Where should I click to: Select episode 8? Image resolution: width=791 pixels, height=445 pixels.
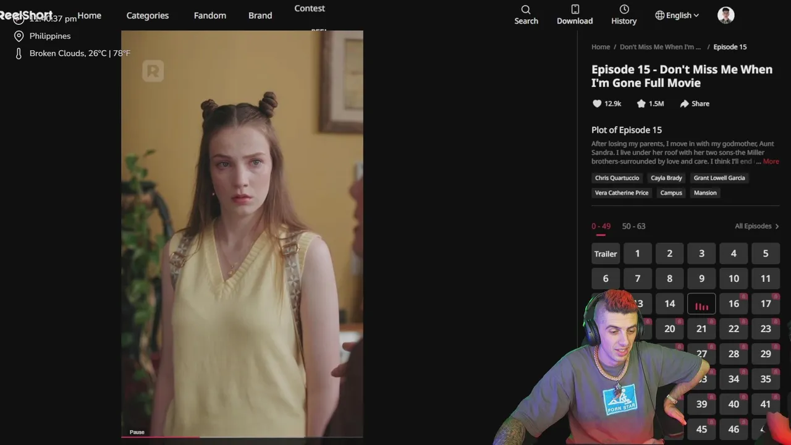click(x=669, y=279)
